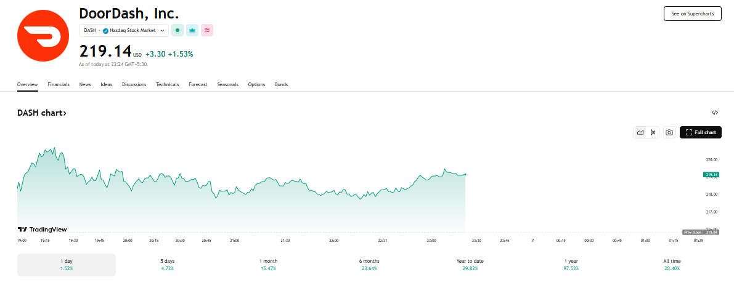Click the last chart point dot
The width and height of the screenshot is (734, 288).
coord(465,174)
